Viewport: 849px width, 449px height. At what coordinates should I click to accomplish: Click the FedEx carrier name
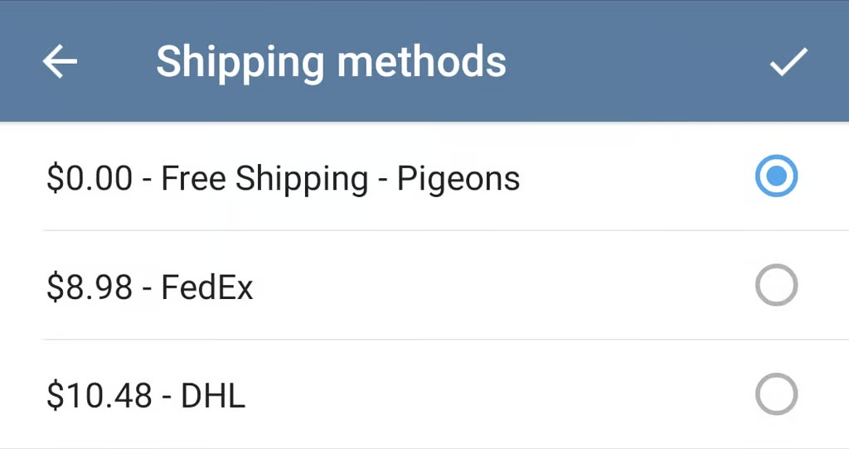point(207,287)
